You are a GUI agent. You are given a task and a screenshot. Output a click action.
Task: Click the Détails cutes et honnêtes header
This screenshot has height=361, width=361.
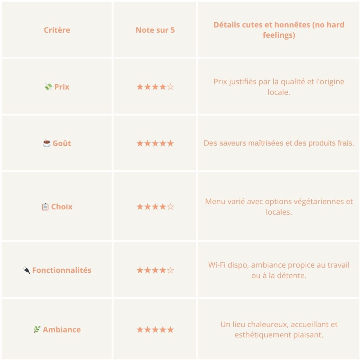279,30
